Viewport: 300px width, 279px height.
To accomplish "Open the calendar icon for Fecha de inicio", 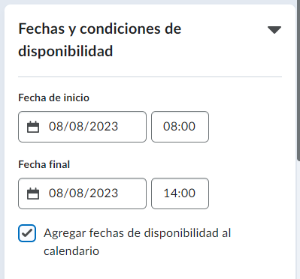I will (x=33, y=127).
